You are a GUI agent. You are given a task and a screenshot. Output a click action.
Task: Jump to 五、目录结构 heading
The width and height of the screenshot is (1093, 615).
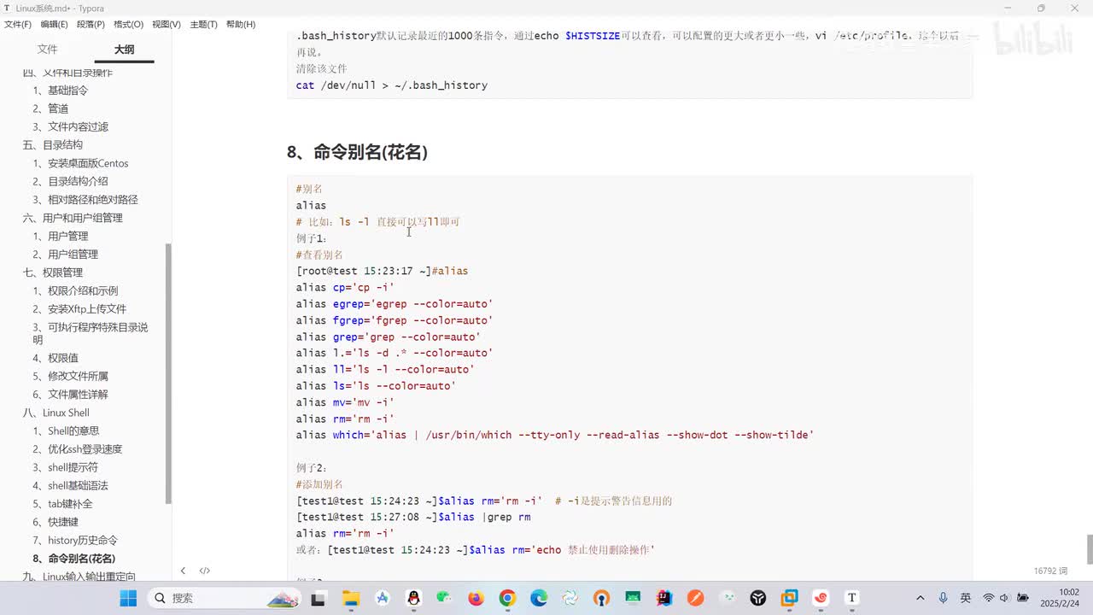[53, 145]
